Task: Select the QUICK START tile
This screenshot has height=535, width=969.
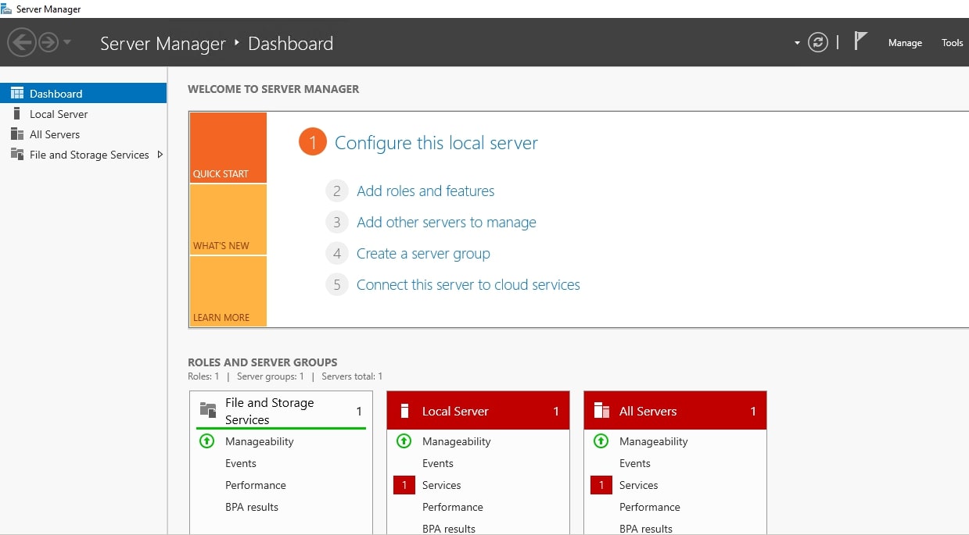Action: (228, 148)
